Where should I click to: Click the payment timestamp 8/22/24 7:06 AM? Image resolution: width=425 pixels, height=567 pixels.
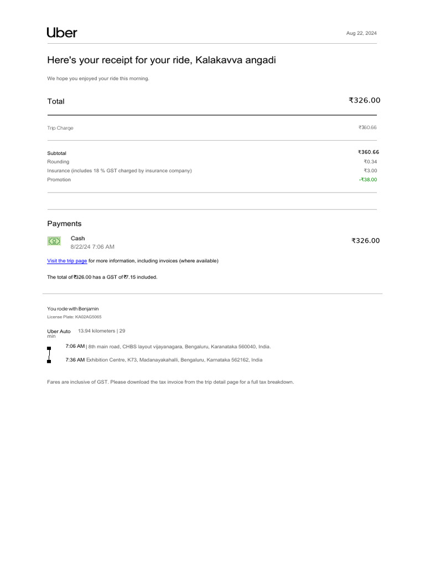point(92,247)
